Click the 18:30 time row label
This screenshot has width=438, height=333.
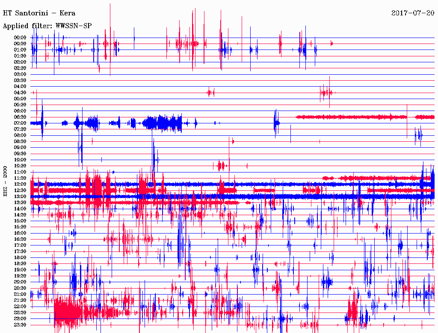(x=20, y=263)
